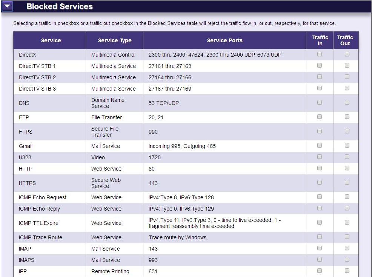Block ICMP Trace Route traffic out
The image size is (372, 277).
[x=347, y=237]
